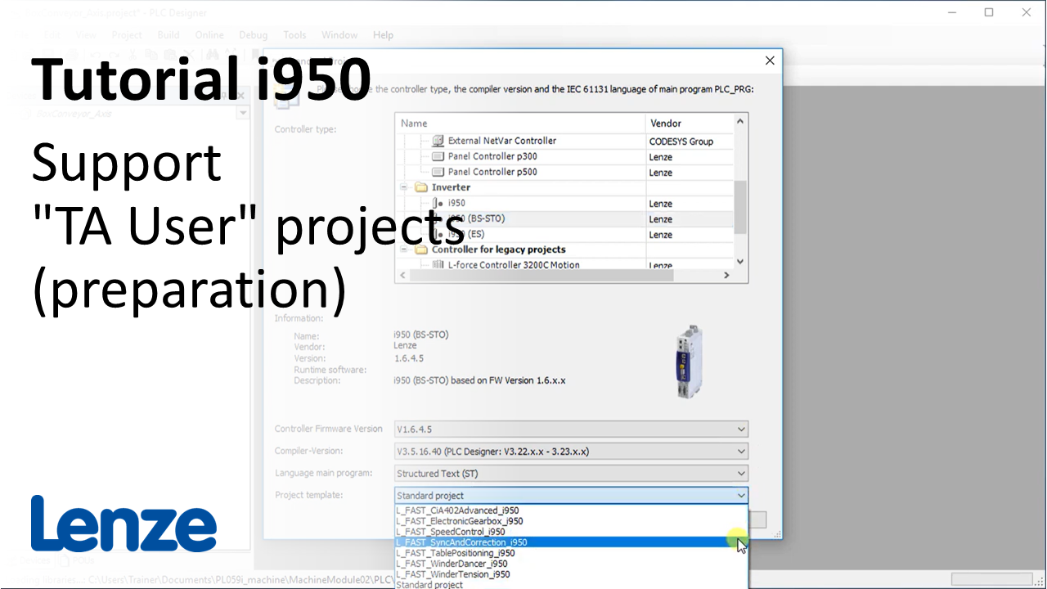Click the controller list vertical scrollbar thumb
Image resolution: width=1047 pixels, height=589 pixels.
739,207
